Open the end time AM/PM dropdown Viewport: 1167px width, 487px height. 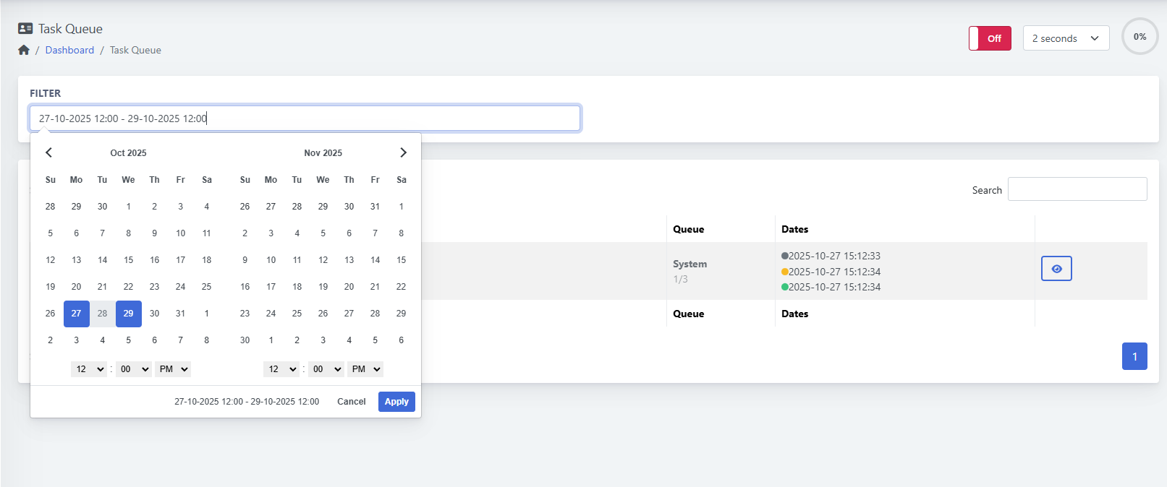(x=365, y=369)
